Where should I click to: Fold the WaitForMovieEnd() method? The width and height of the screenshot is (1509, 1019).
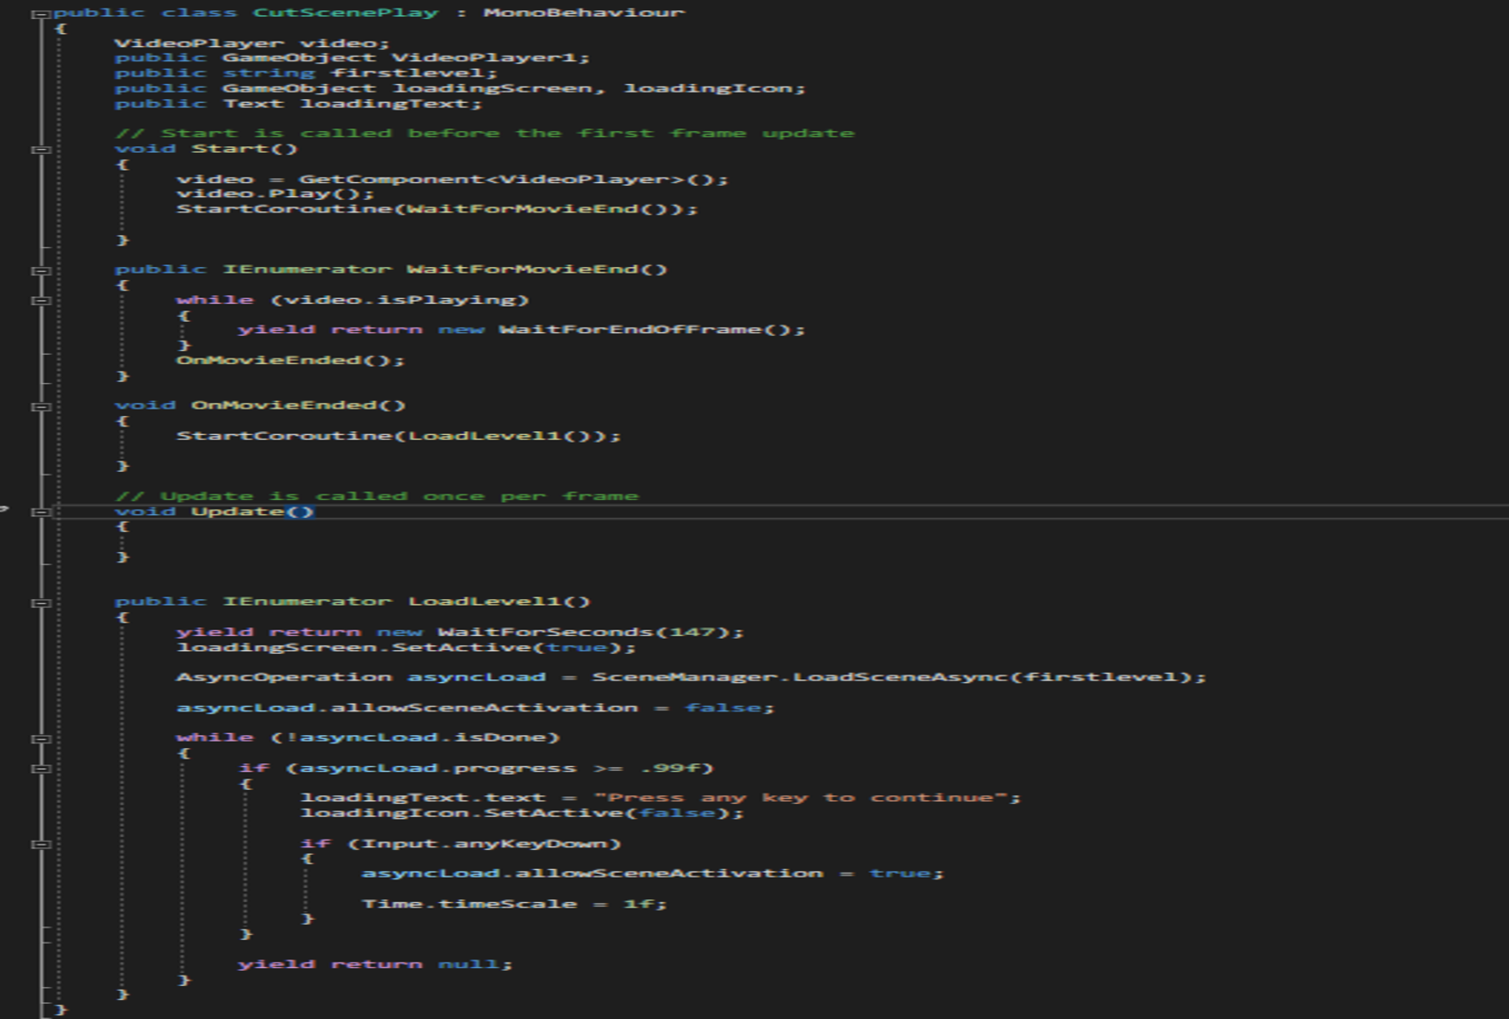(41, 270)
